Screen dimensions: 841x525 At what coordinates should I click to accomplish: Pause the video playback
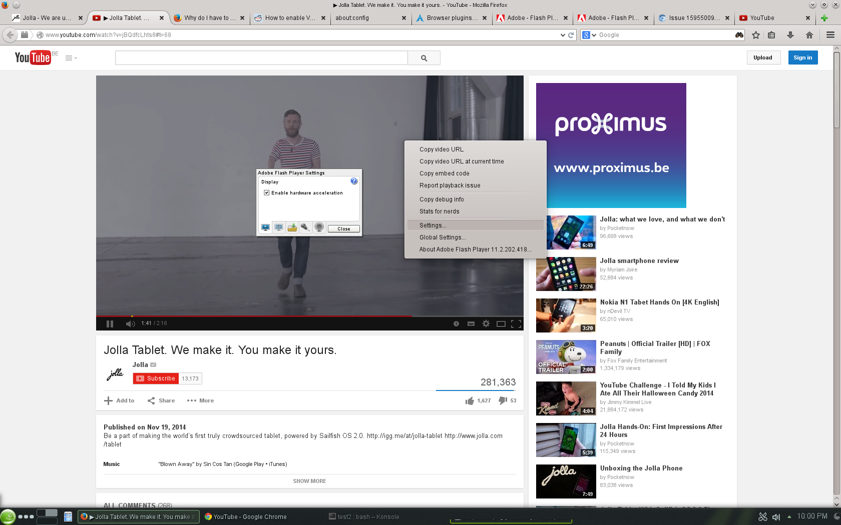[x=110, y=324]
